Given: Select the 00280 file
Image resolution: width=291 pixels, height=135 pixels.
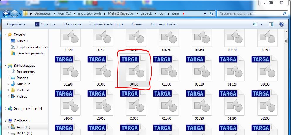Looking at the screenshot, I should click(x=268, y=40).
